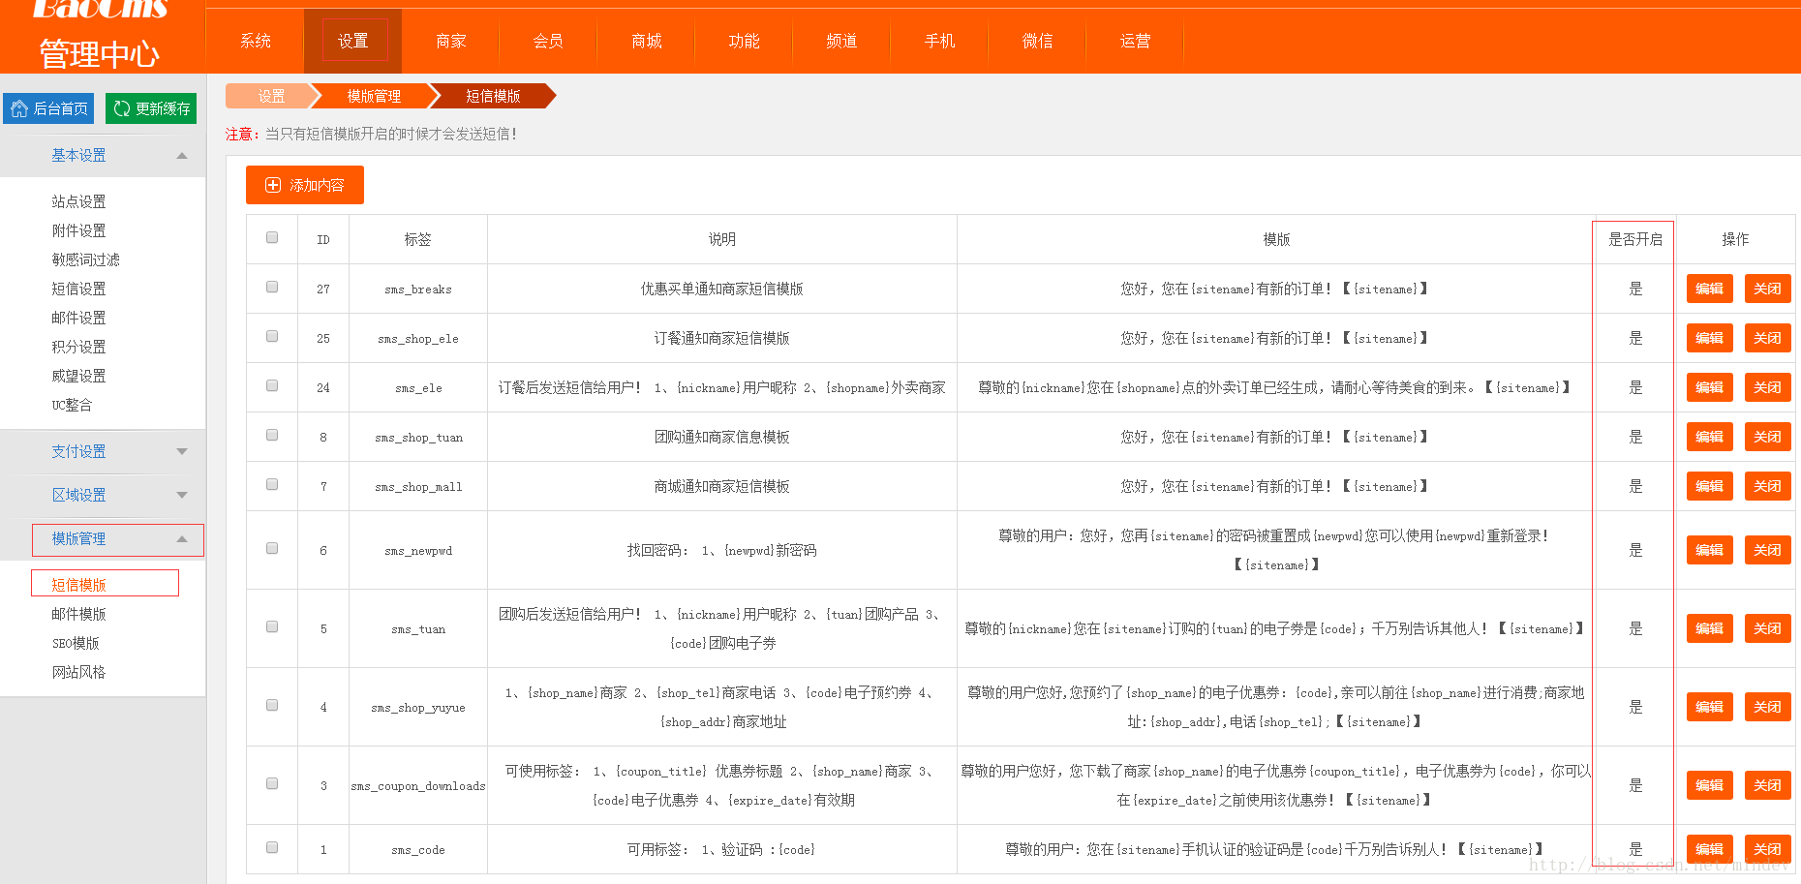The width and height of the screenshot is (1801, 884).
Task: Open the 后台首页 home button
Action: pyautogui.click(x=48, y=108)
